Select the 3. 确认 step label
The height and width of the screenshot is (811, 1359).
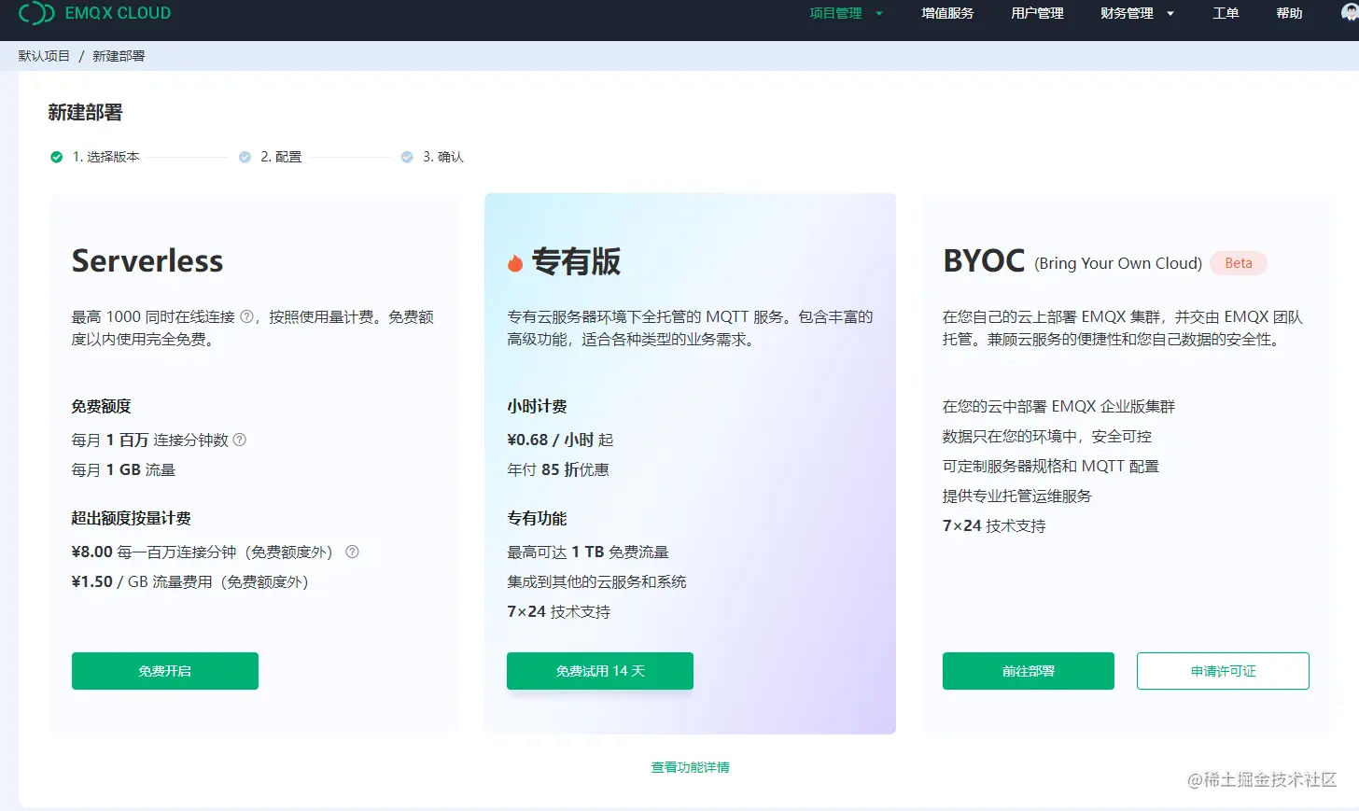[443, 157]
